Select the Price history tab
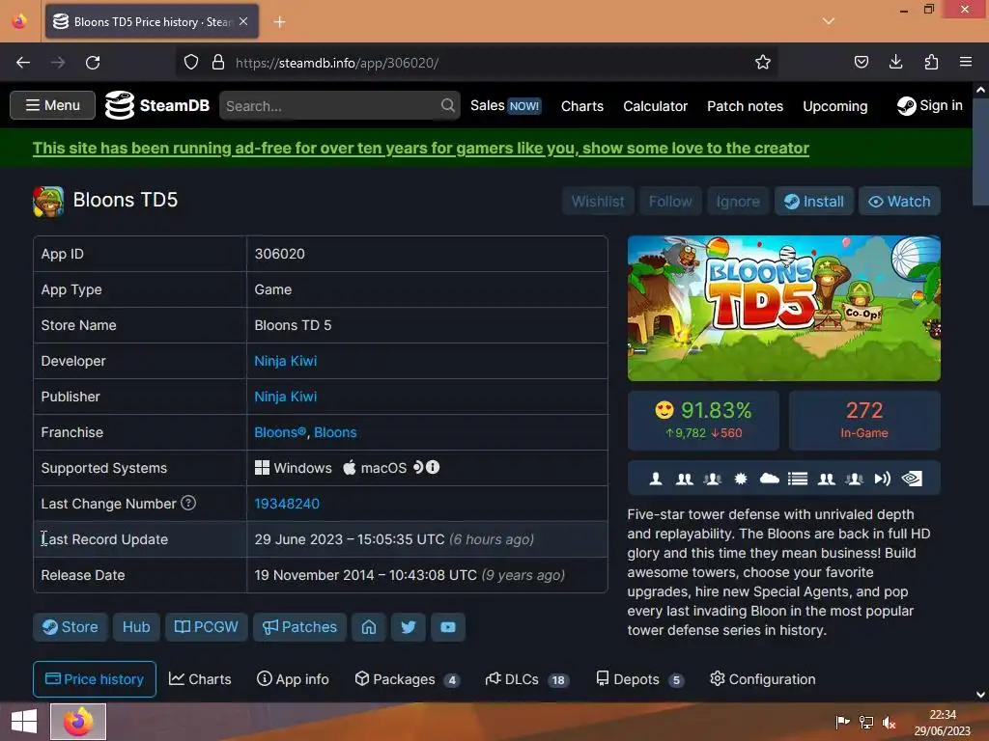Image resolution: width=989 pixels, height=741 pixels. coord(95,679)
